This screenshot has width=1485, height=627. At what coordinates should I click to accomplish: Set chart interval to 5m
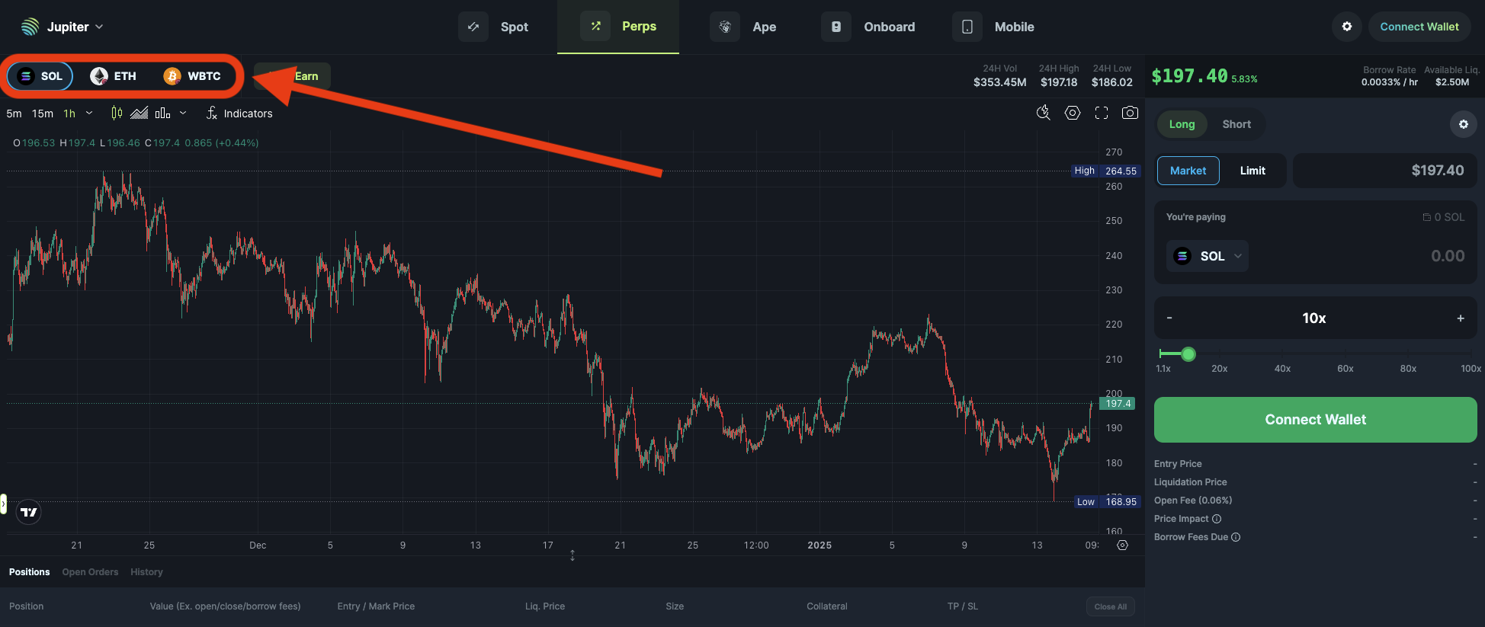coord(14,114)
